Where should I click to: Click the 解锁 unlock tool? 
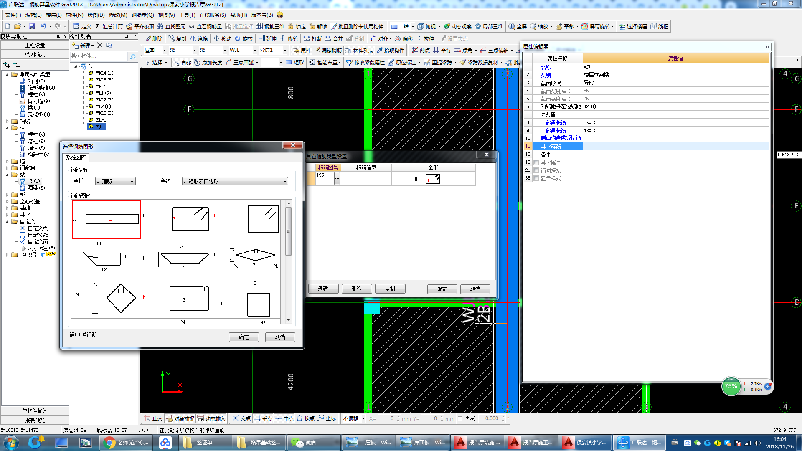pyautogui.click(x=318, y=26)
